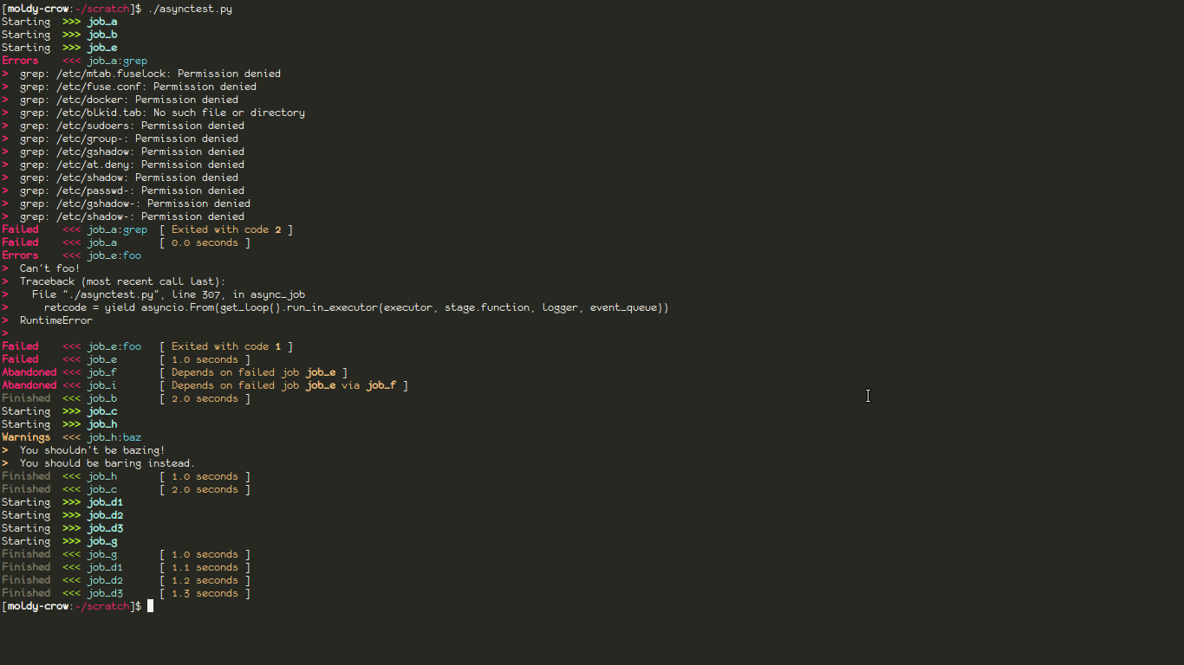Click 'Exited with code 2' text
The height and width of the screenshot is (665, 1184).
pyautogui.click(x=226, y=229)
